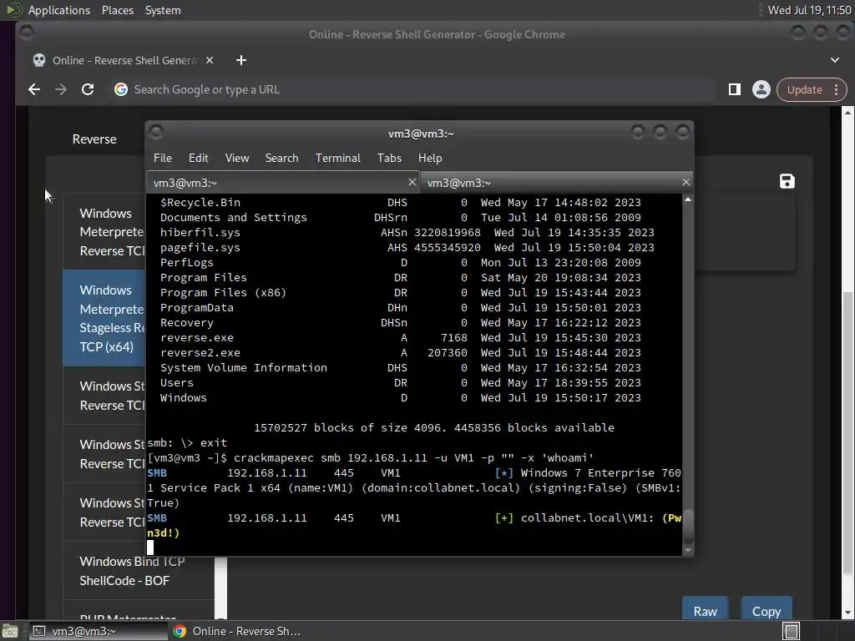
Task: Open terminal Tabs menu
Action: 389,158
